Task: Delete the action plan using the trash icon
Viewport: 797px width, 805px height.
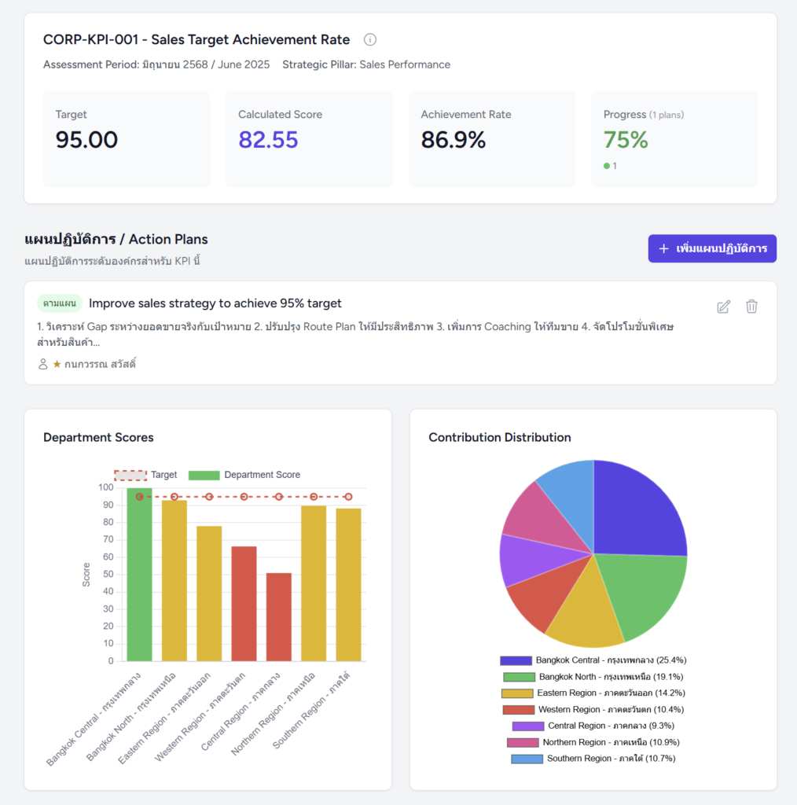Action: (x=751, y=307)
